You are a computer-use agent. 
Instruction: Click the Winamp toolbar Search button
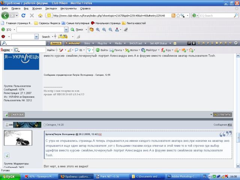(56, 43)
